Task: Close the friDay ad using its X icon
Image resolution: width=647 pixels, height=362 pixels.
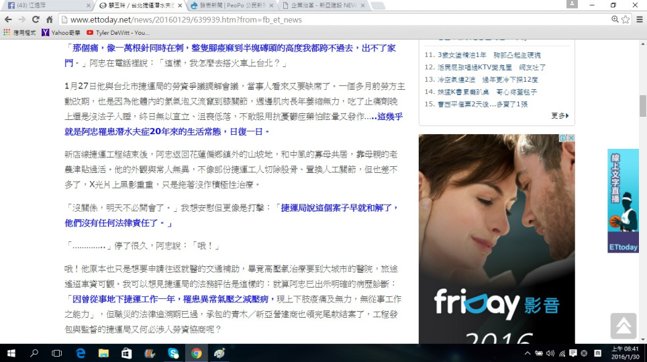Action: coord(570,139)
